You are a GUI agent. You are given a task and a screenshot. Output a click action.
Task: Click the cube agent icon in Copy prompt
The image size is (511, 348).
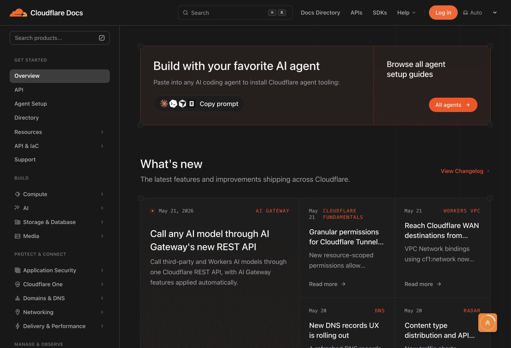[x=182, y=103]
